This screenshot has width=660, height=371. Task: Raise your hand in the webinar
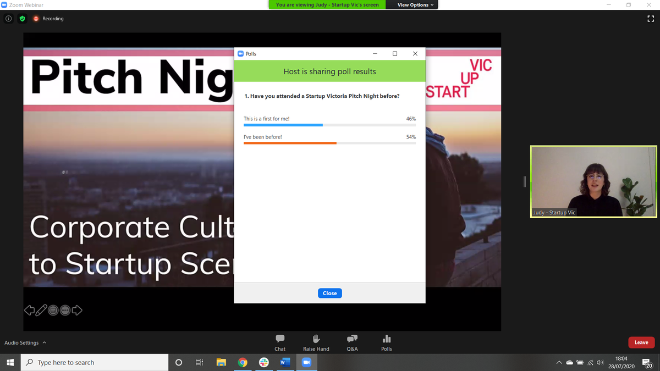pos(316,342)
